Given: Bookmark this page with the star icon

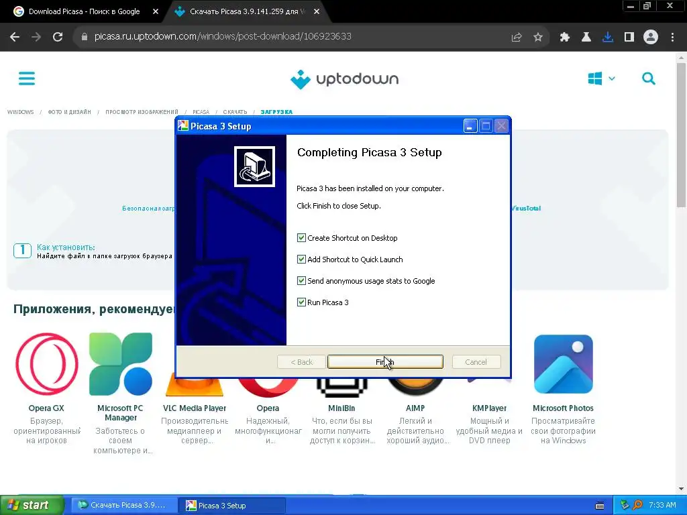Looking at the screenshot, I should [x=538, y=38].
